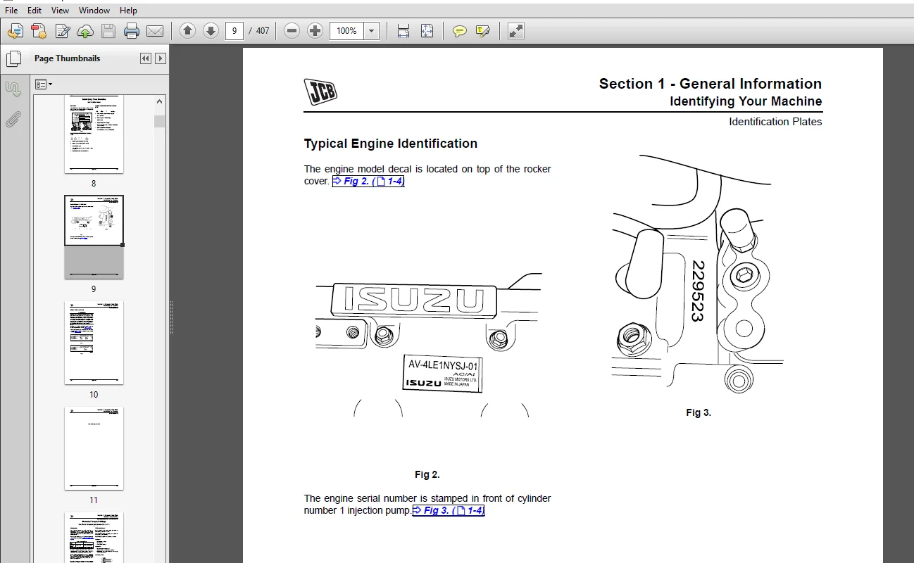The width and height of the screenshot is (914, 563).
Task: Click the 'Fig 2.' caption
Action: point(427,475)
